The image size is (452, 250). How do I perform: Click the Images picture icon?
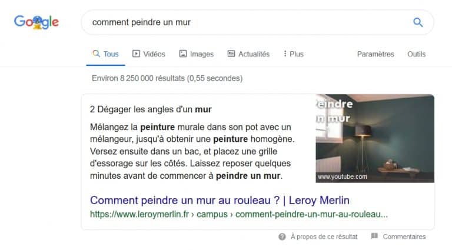pos(183,54)
